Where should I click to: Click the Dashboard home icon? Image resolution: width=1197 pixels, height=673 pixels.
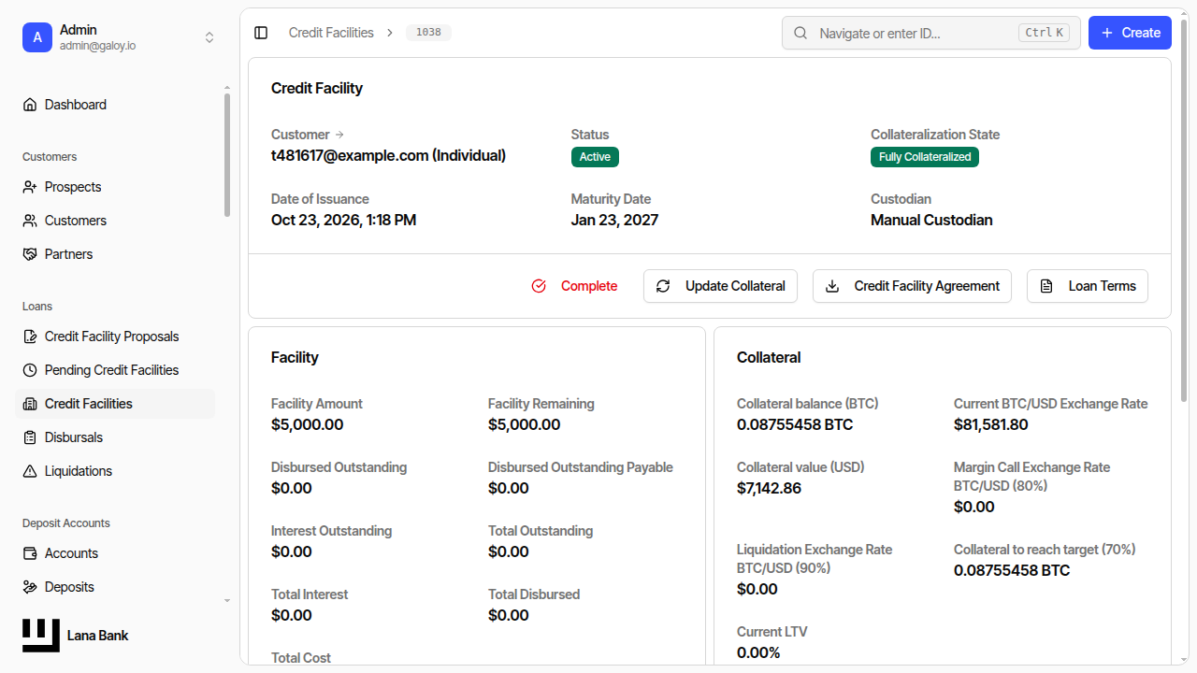pyautogui.click(x=30, y=105)
